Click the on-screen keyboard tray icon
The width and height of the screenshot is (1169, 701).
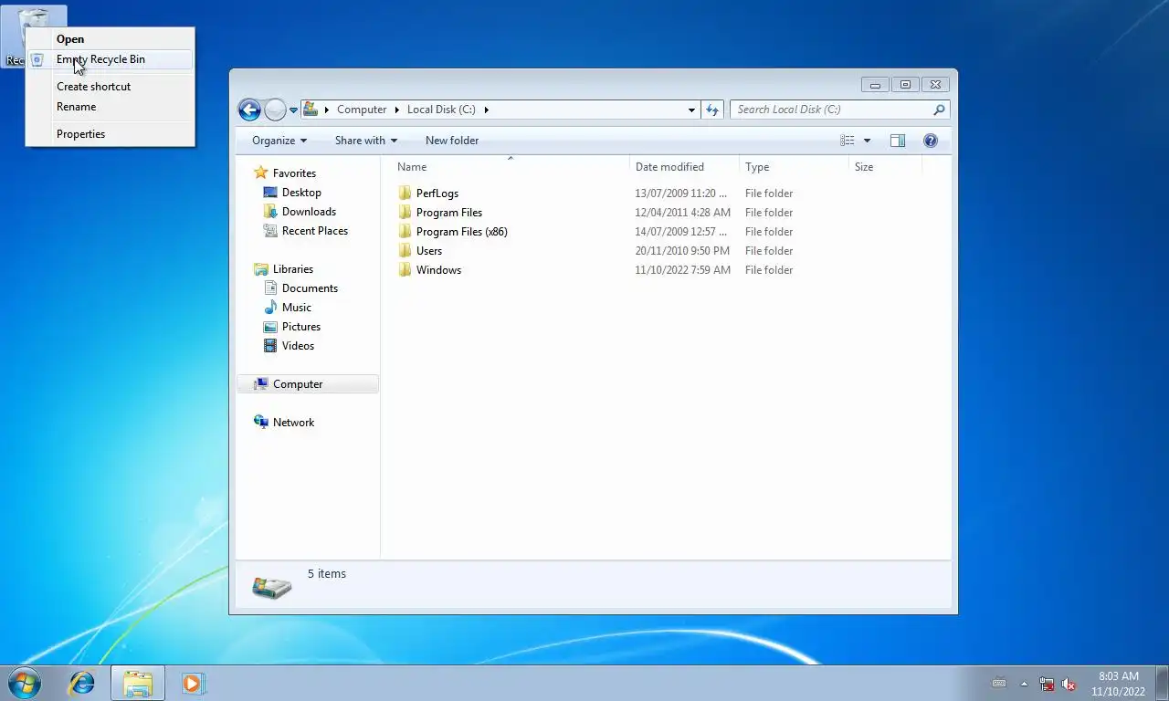[x=999, y=683]
